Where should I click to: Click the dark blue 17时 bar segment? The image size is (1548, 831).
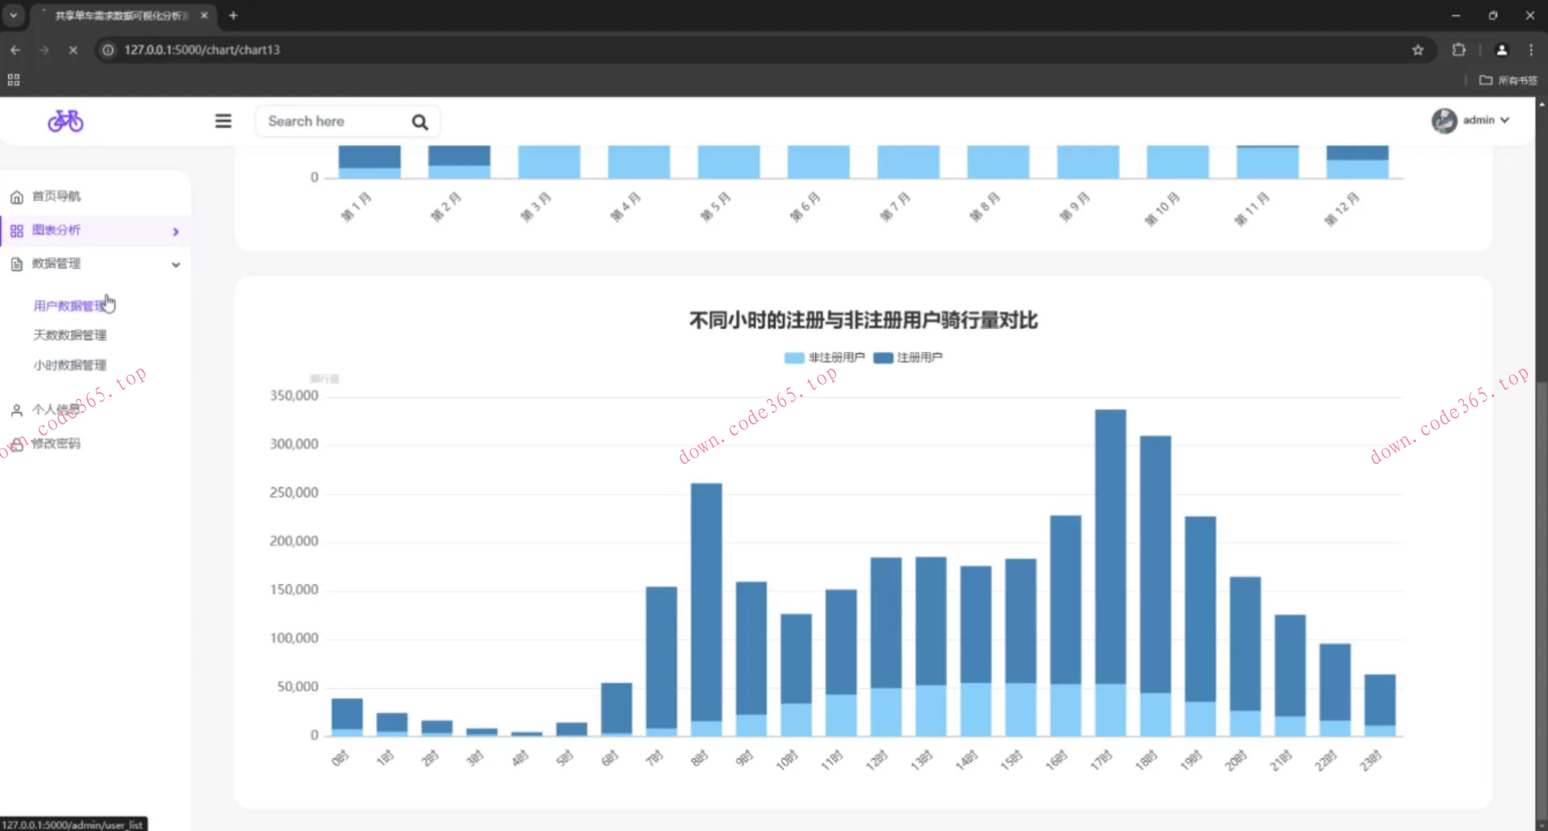(x=1111, y=547)
